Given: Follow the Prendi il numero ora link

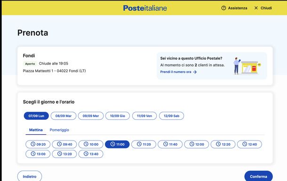Looking at the screenshot, I should pos(175,72).
